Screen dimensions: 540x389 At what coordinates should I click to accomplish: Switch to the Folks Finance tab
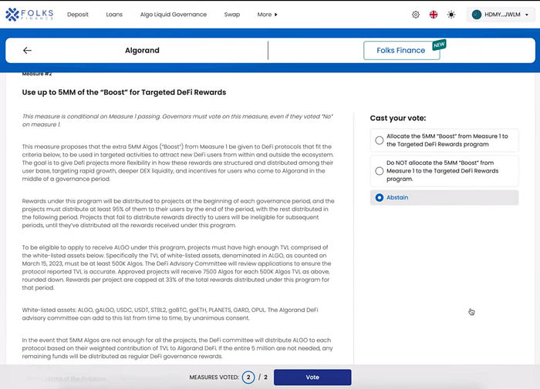coord(401,51)
